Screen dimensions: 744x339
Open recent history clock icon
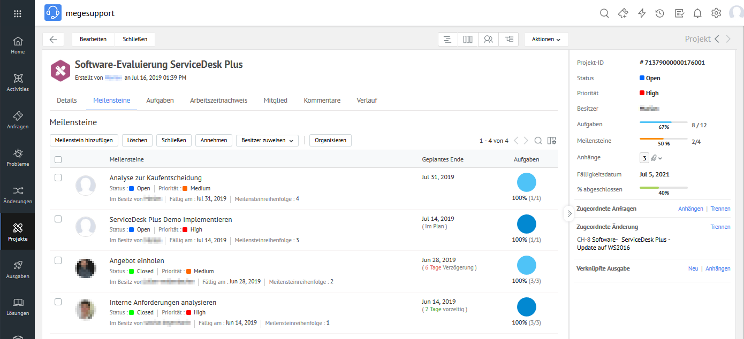pos(660,13)
